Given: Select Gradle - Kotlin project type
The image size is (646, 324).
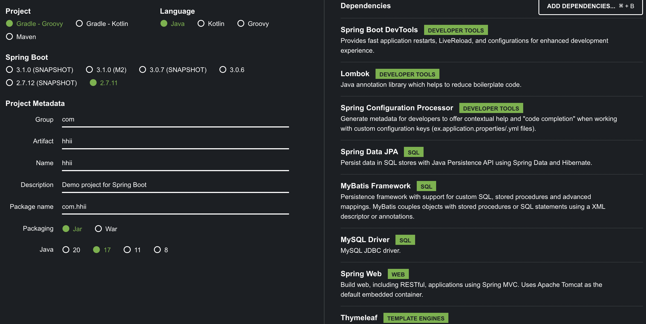Looking at the screenshot, I should click(79, 23).
